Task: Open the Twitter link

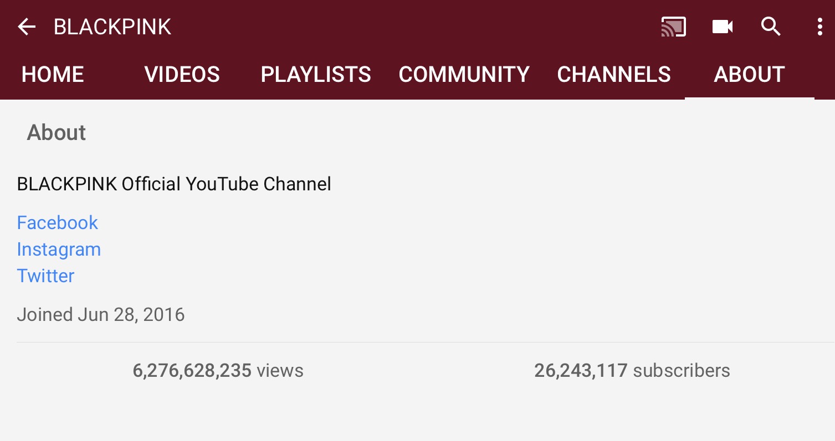Action: (45, 276)
